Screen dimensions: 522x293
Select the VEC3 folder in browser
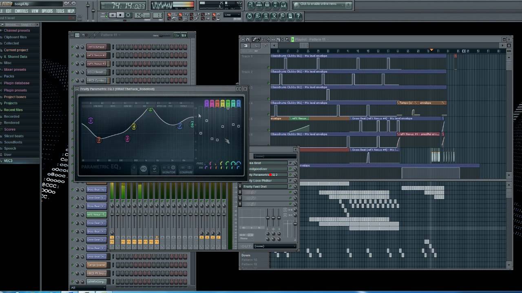8,161
